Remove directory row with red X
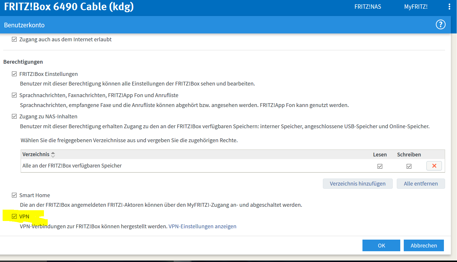457x262 pixels. coord(434,166)
